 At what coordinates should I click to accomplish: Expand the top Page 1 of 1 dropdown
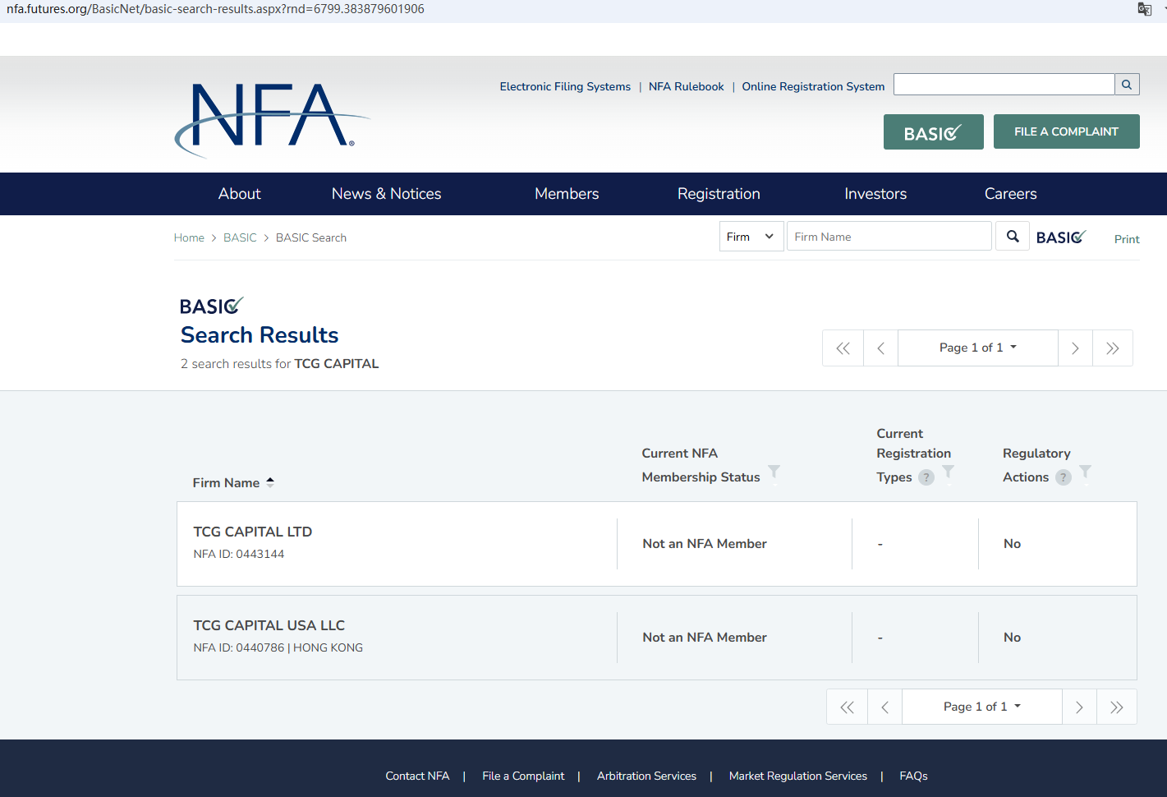point(977,348)
